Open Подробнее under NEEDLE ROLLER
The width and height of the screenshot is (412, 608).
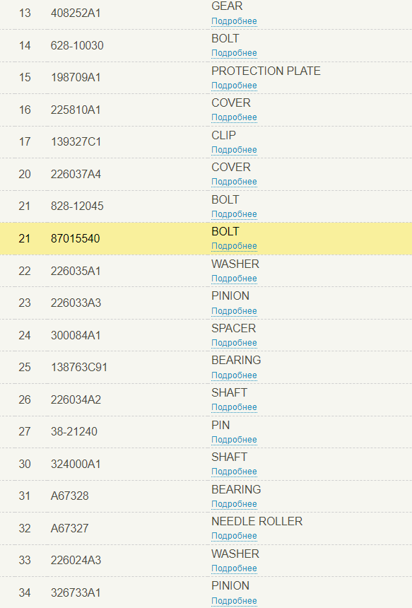click(x=234, y=537)
